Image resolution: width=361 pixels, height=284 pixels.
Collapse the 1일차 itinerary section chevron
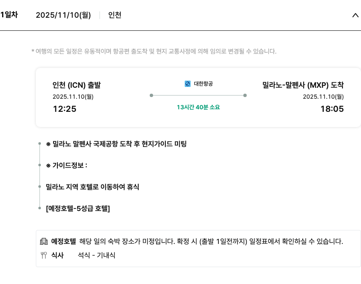[x=355, y=15]
